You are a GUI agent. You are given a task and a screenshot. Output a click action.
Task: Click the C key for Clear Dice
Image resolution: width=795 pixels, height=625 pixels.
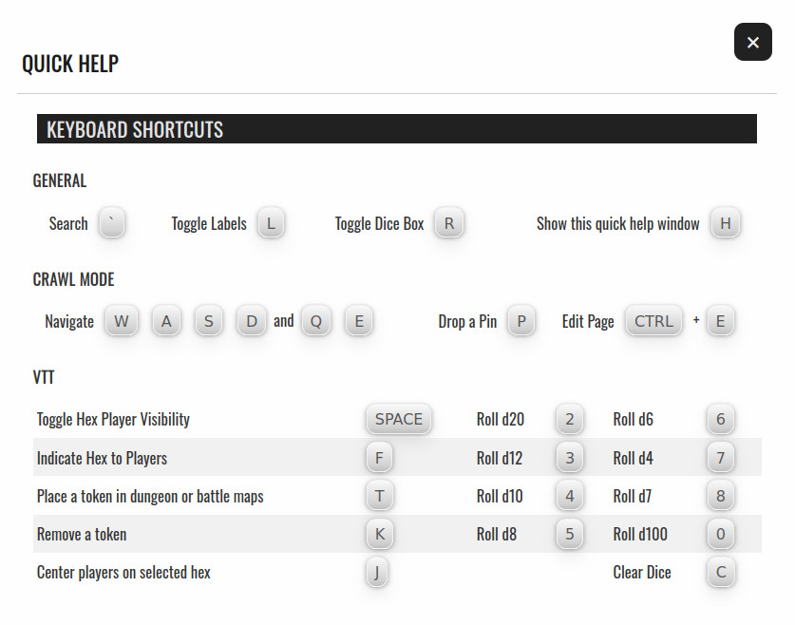[720, 572]
